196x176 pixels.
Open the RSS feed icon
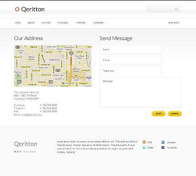pos(144,142)
